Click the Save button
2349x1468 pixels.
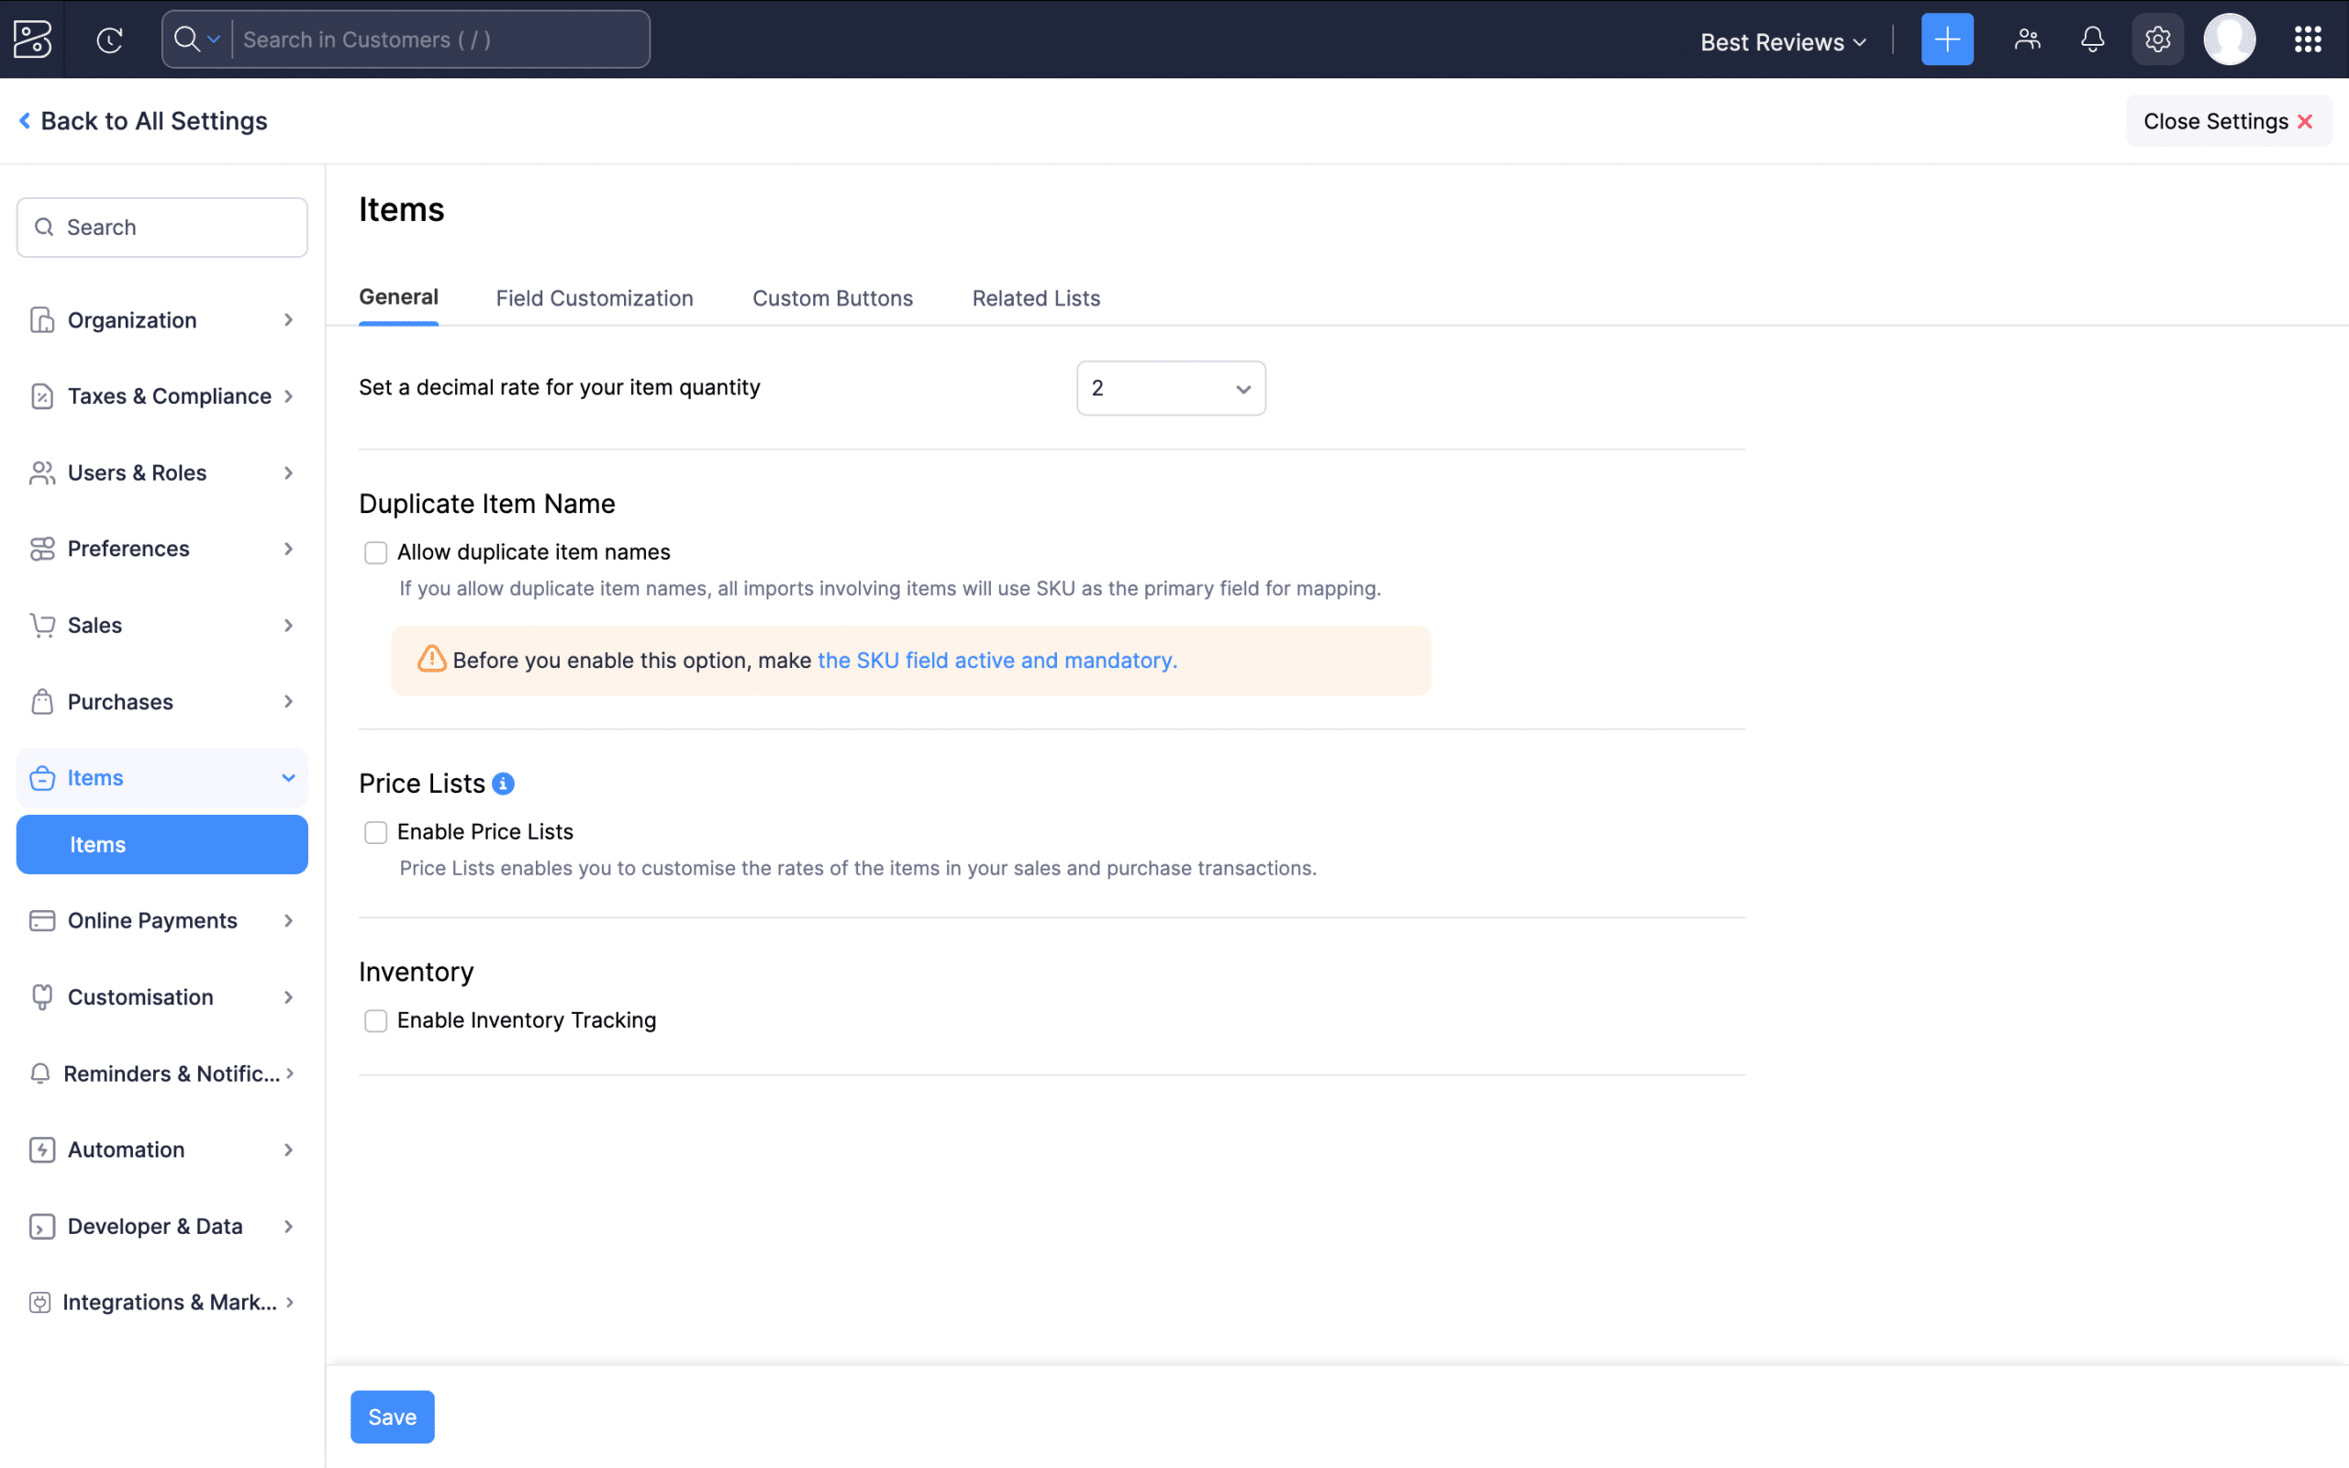pyautogui.click(x=392, y=1417)
